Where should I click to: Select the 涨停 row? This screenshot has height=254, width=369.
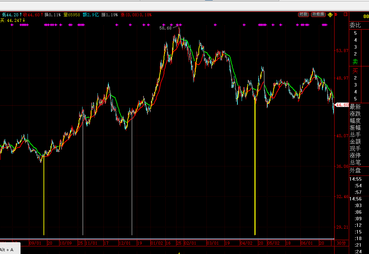(355, 155)
